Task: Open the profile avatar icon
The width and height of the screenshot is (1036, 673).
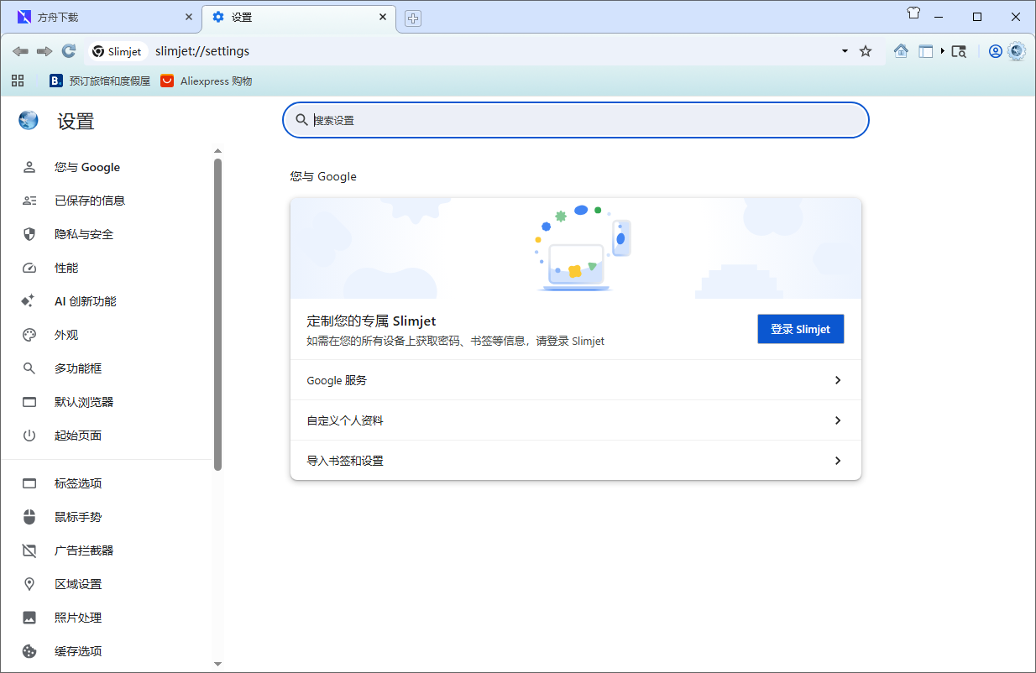Action: [x=995, y=51]
